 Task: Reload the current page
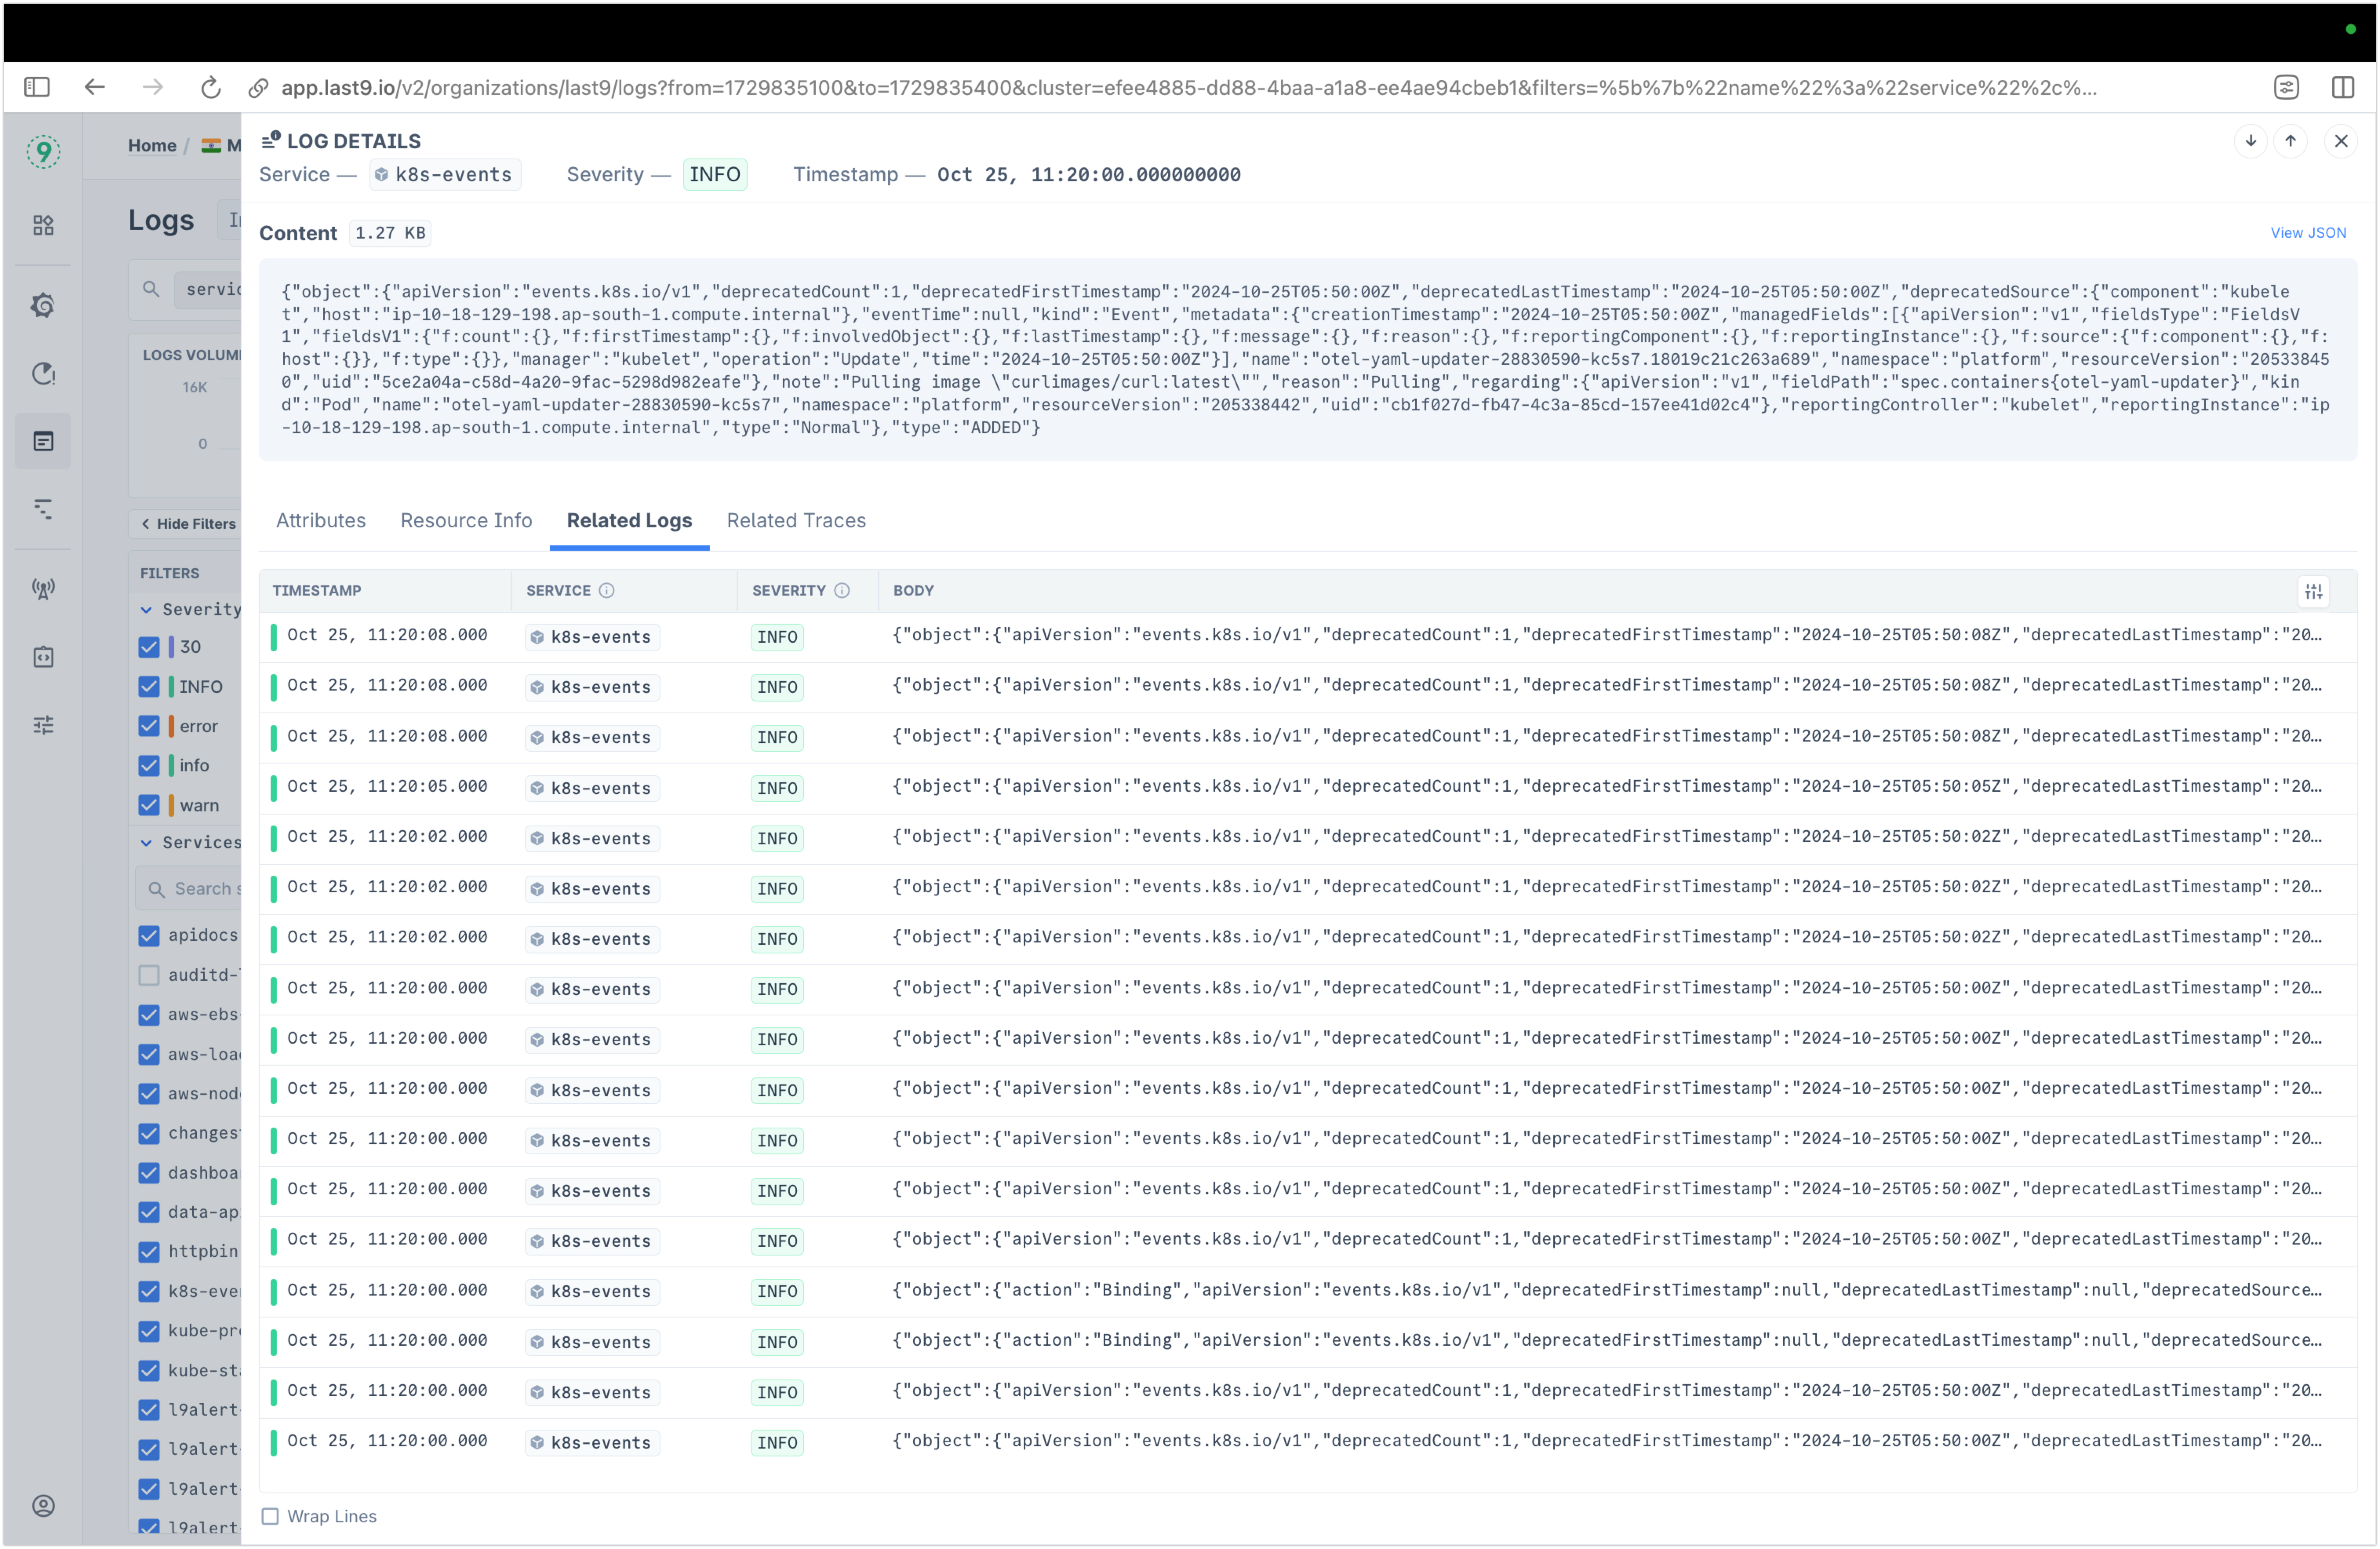[210, 88]
